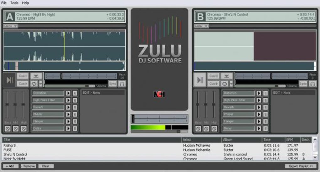The width and height of the screenshot is (320, 172).
Task: Clear the playlist with Clear button
Action: pyautogui.click(x=46, y=166)
